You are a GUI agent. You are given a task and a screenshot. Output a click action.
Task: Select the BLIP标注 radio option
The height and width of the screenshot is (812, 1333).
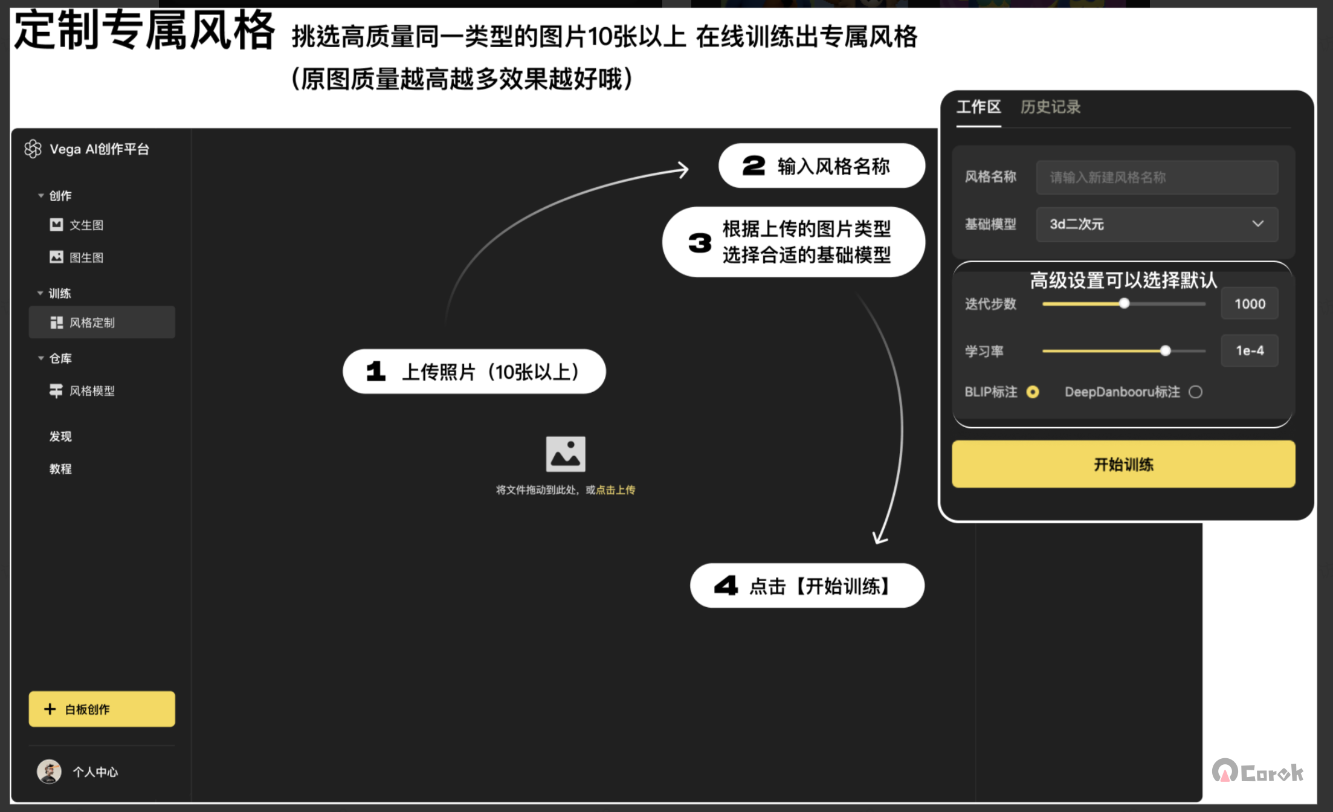[x=1033, y=392]
